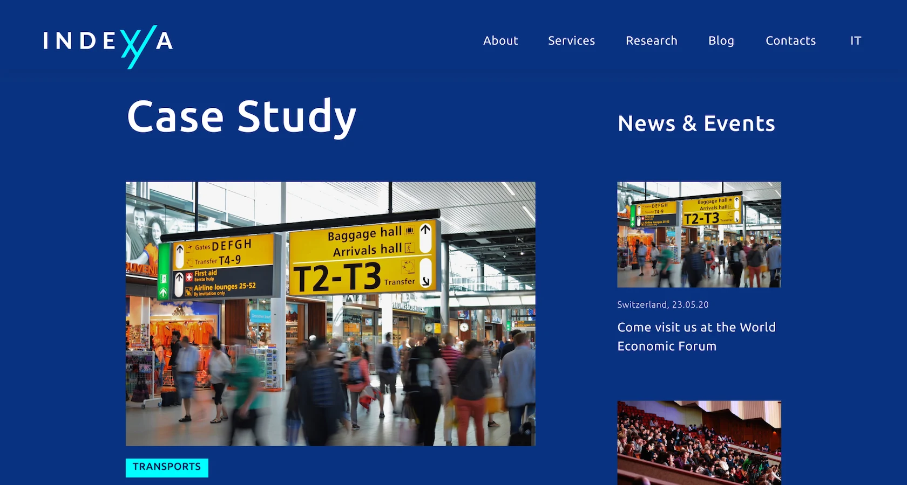Click the News & Events heading

pos(696,123)
